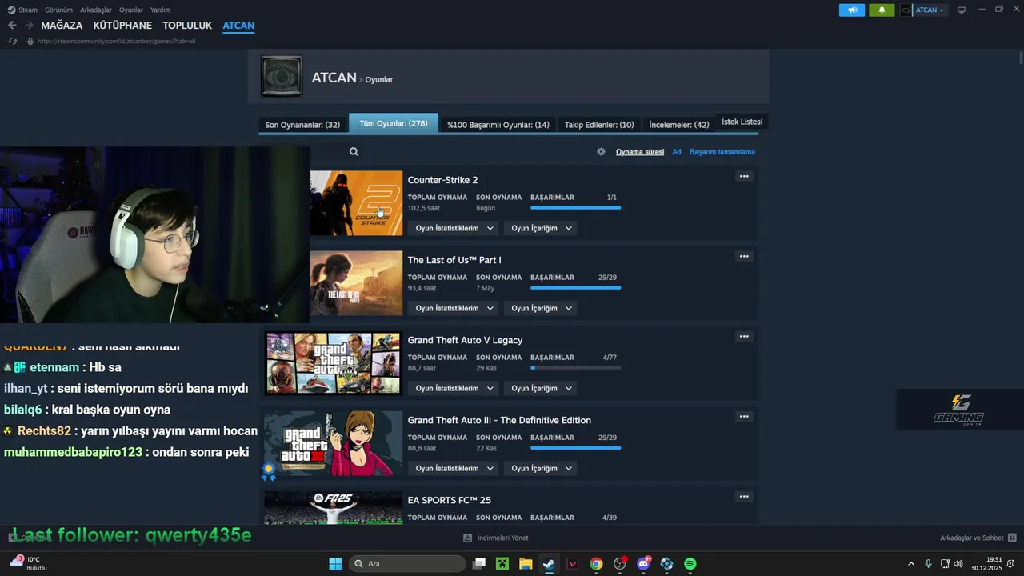Open The Last of Us cover thumbnail
This screenshot has width=1024, height=576.
tap(357, 283)
